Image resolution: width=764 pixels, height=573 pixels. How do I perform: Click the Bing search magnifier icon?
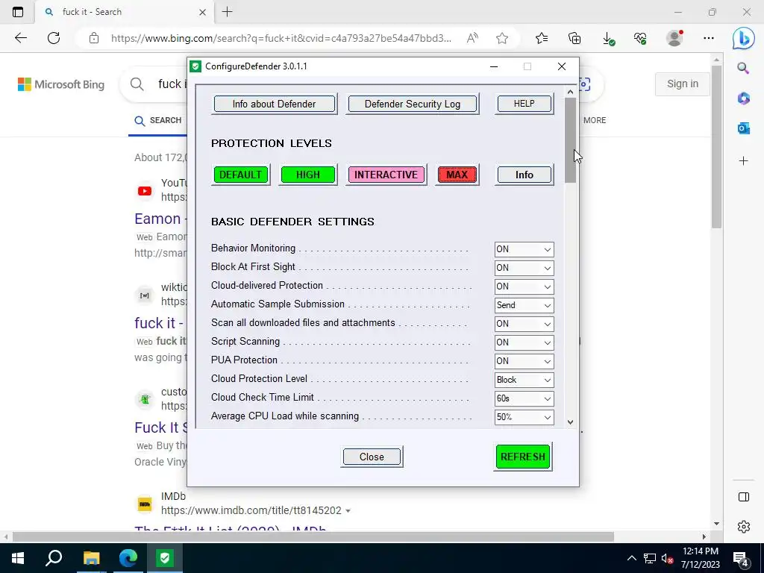point(137,84)
